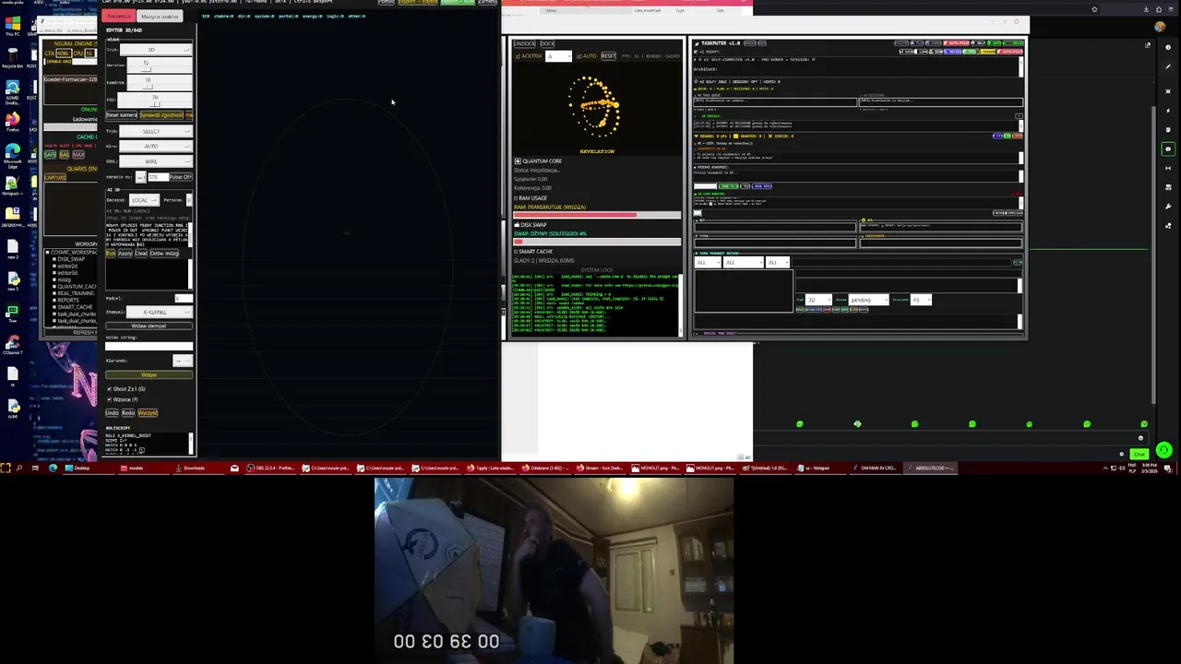1181x664 pixels.
Task: Click the FOV slider
Action: point(155,100)
